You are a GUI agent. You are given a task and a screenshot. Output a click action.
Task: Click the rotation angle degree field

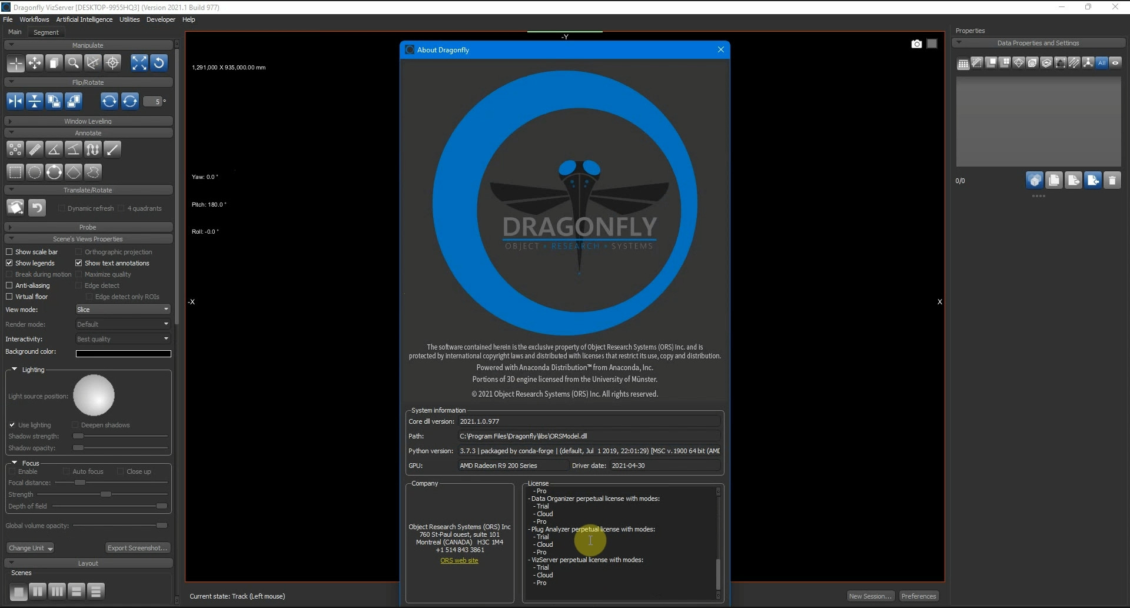153,101
